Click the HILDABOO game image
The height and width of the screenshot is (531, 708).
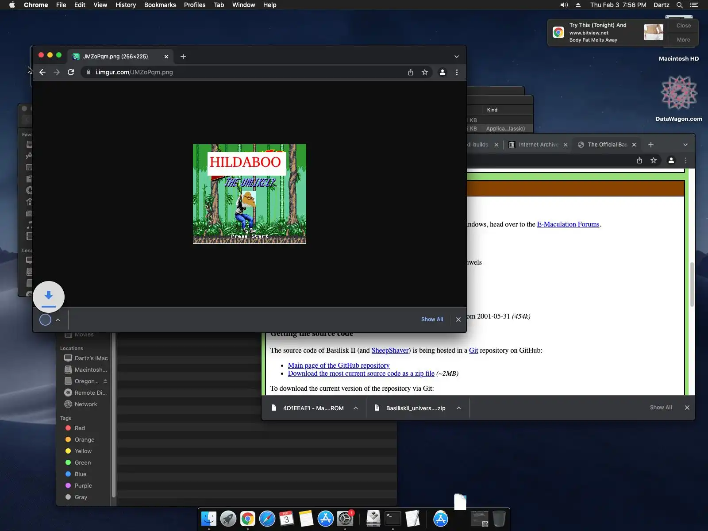(250, 194)
